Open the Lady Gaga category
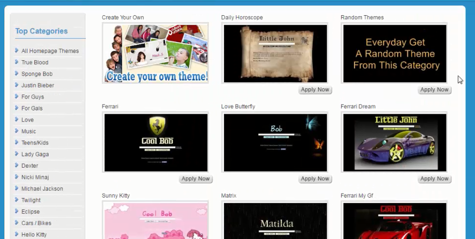The width and height of the screenshot is (475, 239). coord(35,154)
